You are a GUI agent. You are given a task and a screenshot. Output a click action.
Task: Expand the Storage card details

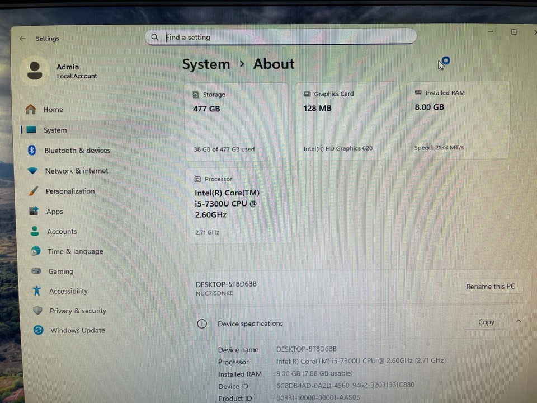[238, 120]
